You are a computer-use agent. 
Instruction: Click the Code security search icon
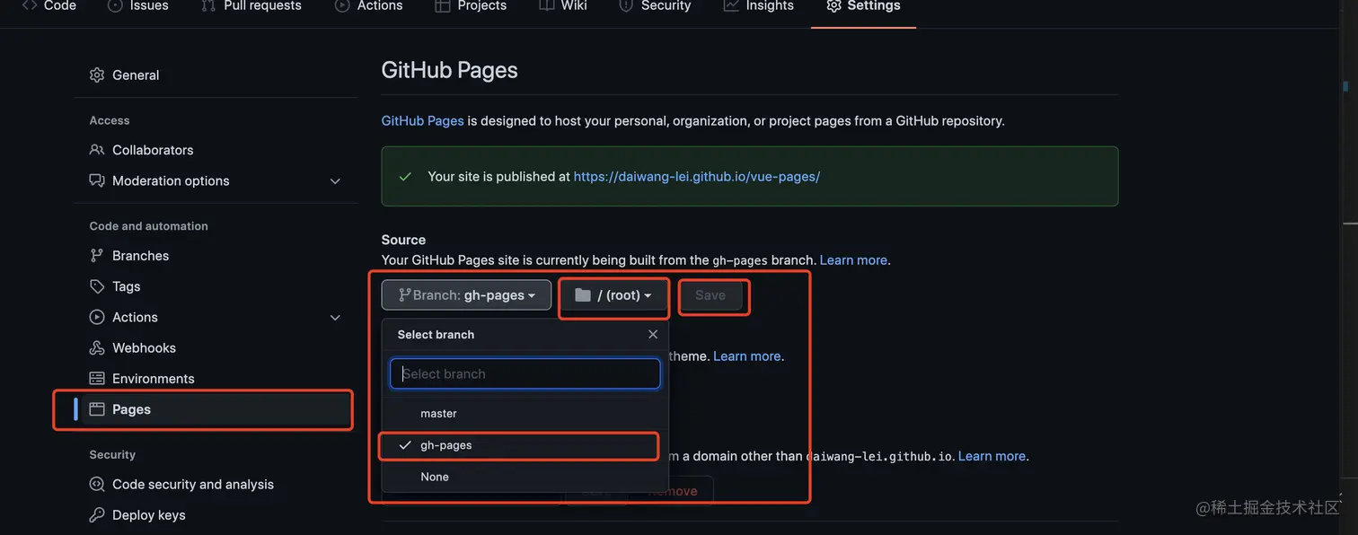[x=97, y=485]
